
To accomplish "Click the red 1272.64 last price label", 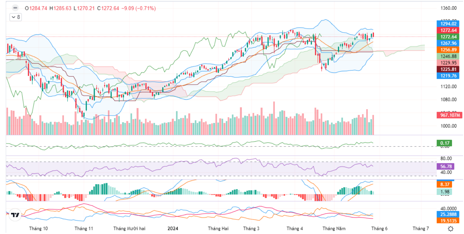I will 448,30.
